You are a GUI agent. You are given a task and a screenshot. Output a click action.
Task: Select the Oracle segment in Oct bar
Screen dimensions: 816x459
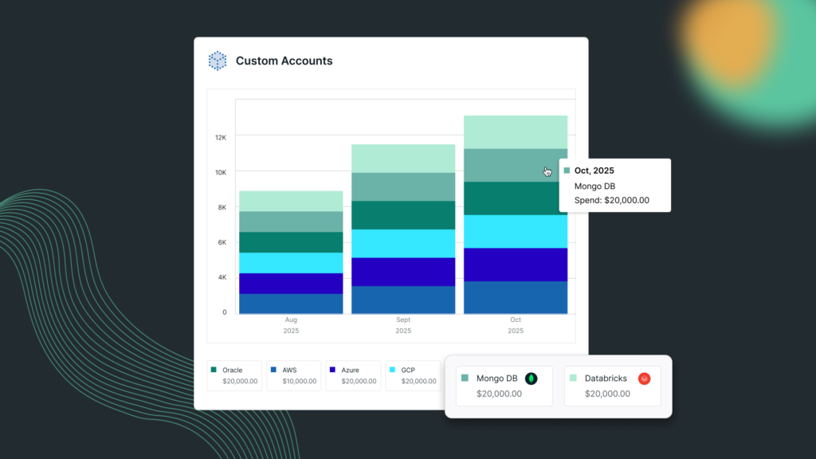(x=516, y=198)
